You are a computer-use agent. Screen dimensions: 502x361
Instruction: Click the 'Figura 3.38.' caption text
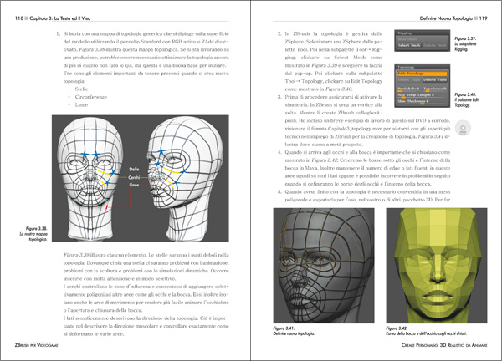coord(37,229)
